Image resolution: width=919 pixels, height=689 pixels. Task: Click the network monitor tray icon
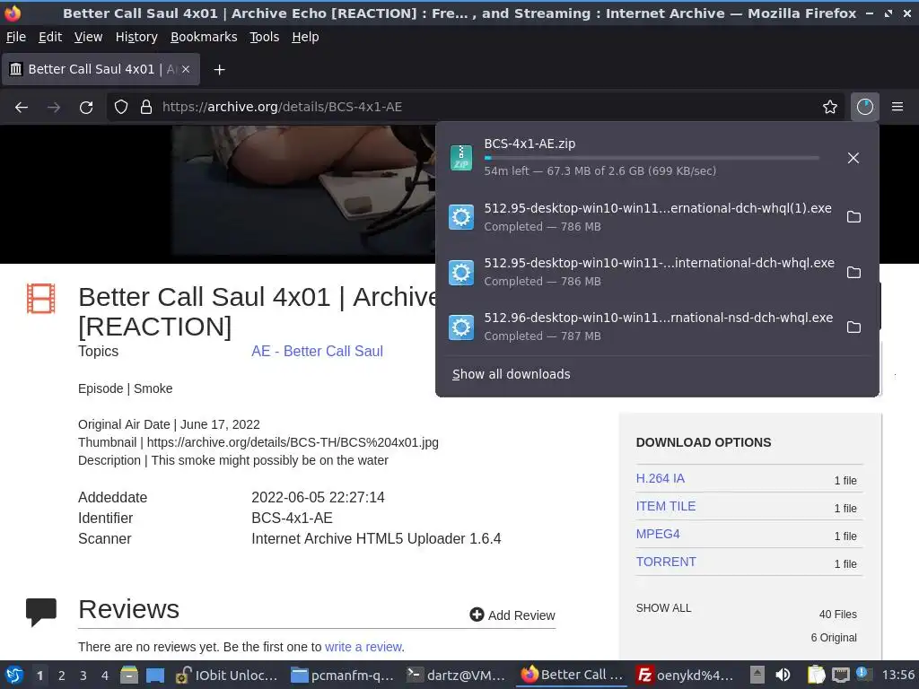841,675
